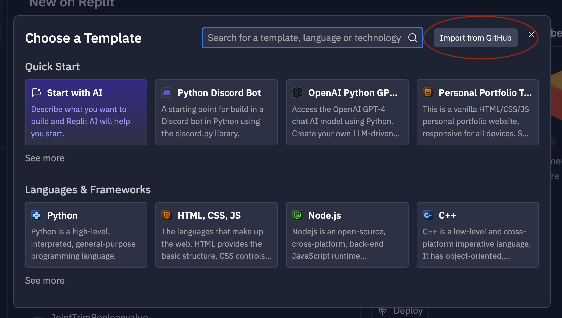Screen dimensions: 562x318
Task: Click Deploy label in background window
Action: coord(408,311)
